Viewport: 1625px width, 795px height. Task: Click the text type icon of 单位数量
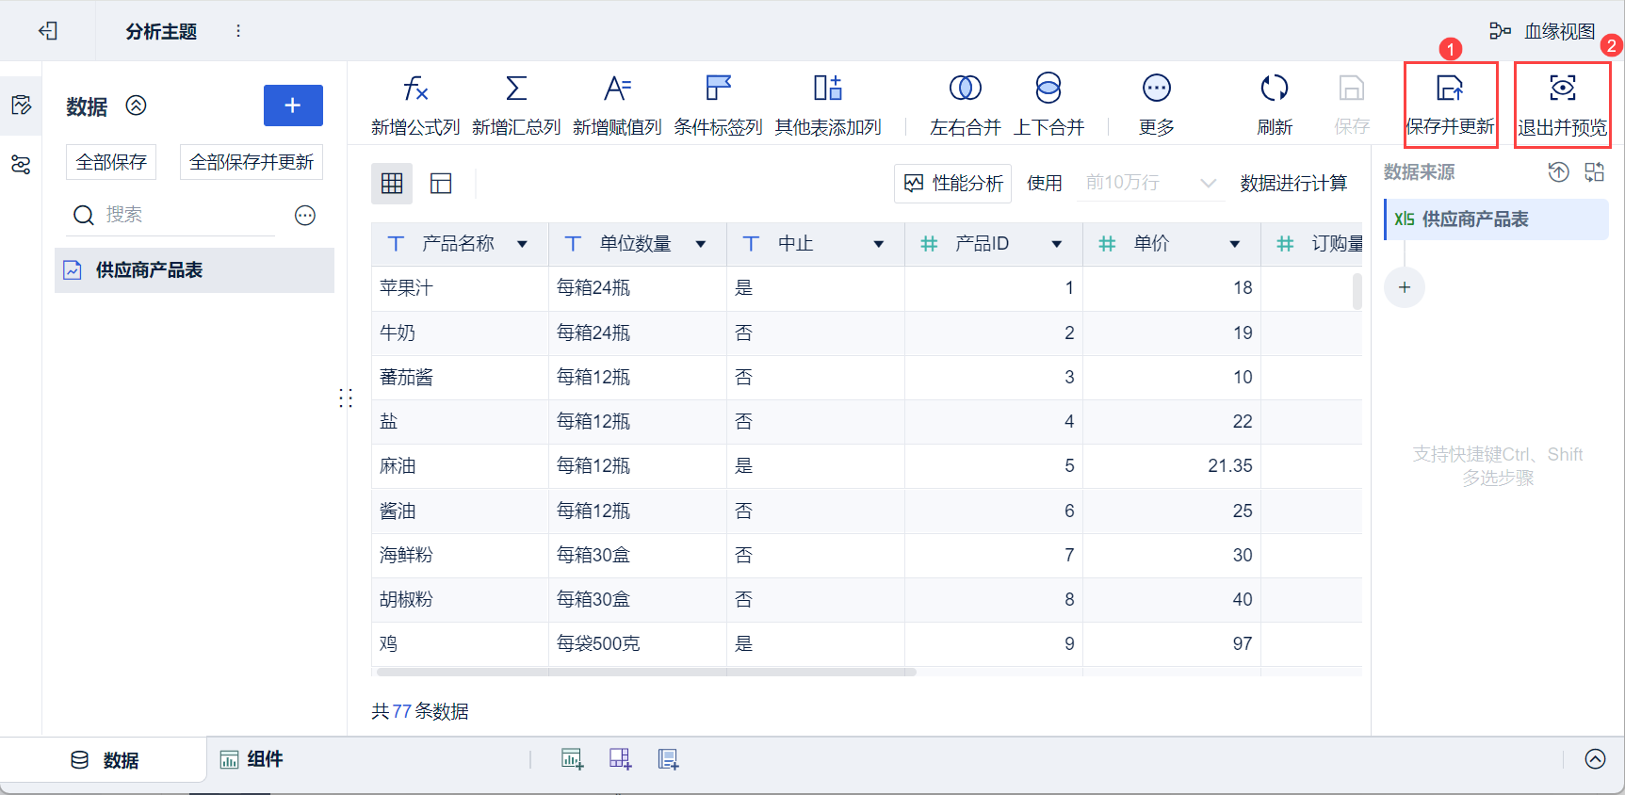coord(573,245)
